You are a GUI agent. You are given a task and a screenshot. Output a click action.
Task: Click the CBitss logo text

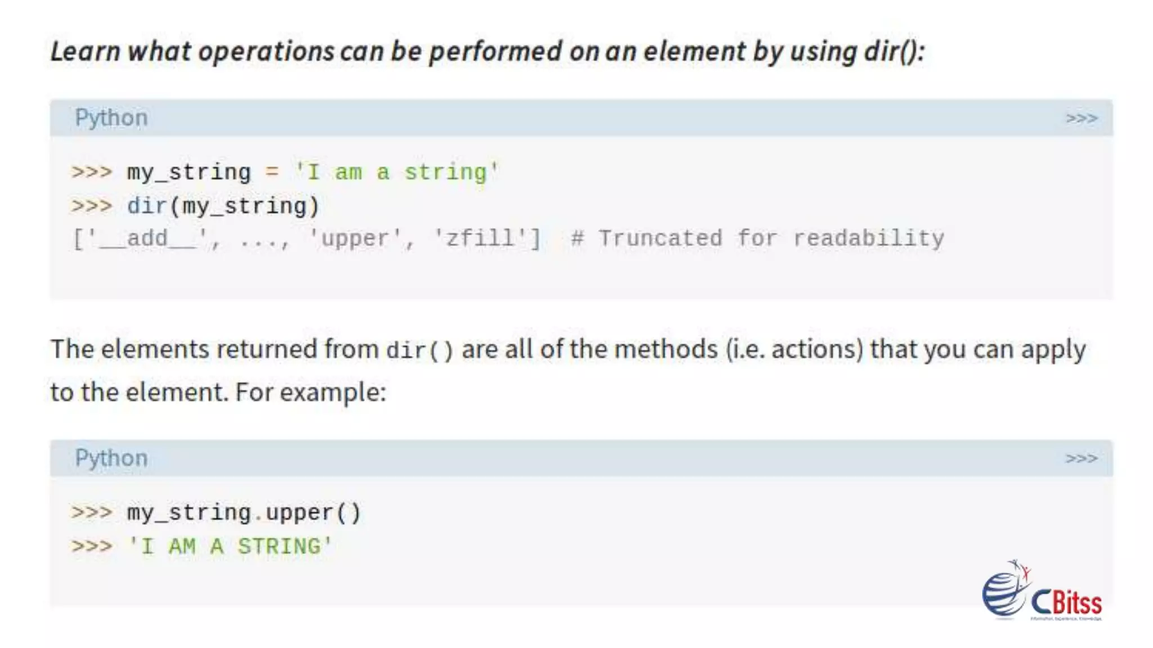[1066, 603]
